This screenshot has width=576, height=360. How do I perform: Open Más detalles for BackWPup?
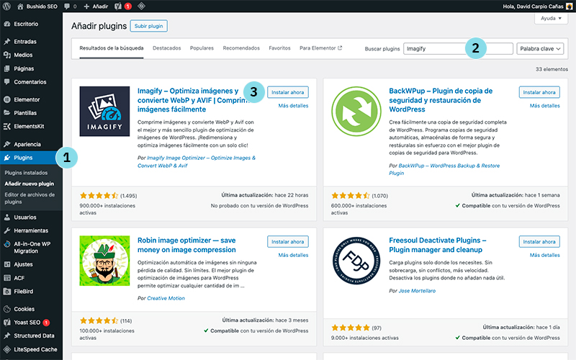coord(545,106)
